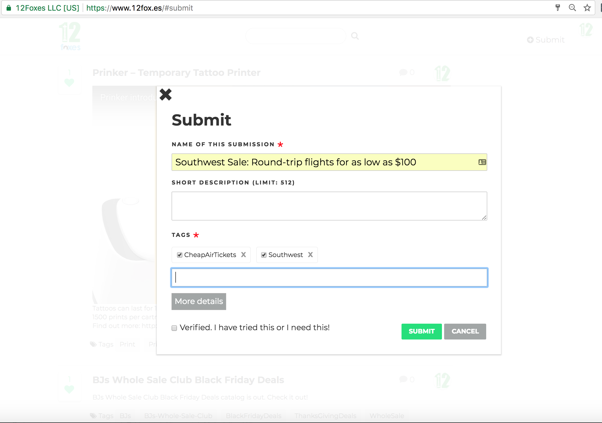Click the secure padlock icon in address bar
Viewport: 602px width, 423px height.
point(9,8)
